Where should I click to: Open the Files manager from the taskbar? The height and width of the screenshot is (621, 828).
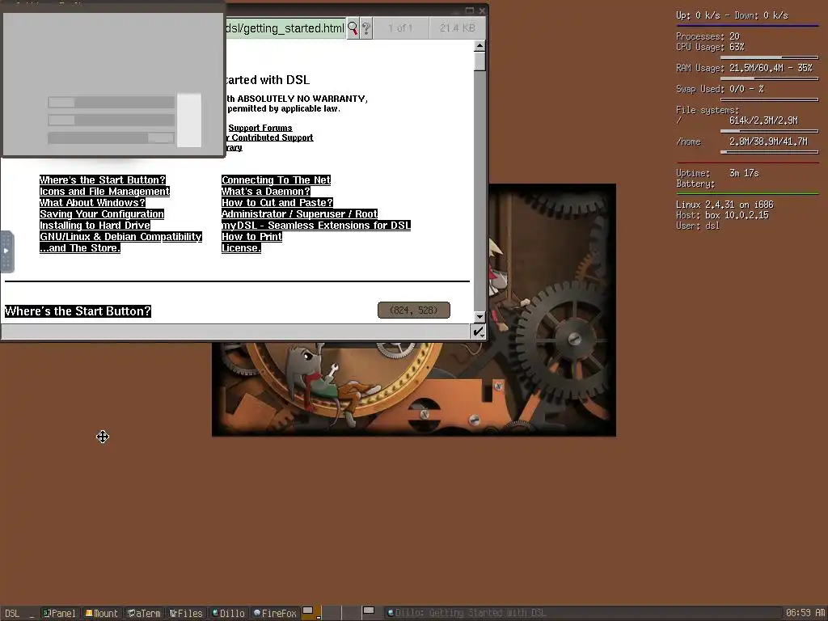[187, 613]
